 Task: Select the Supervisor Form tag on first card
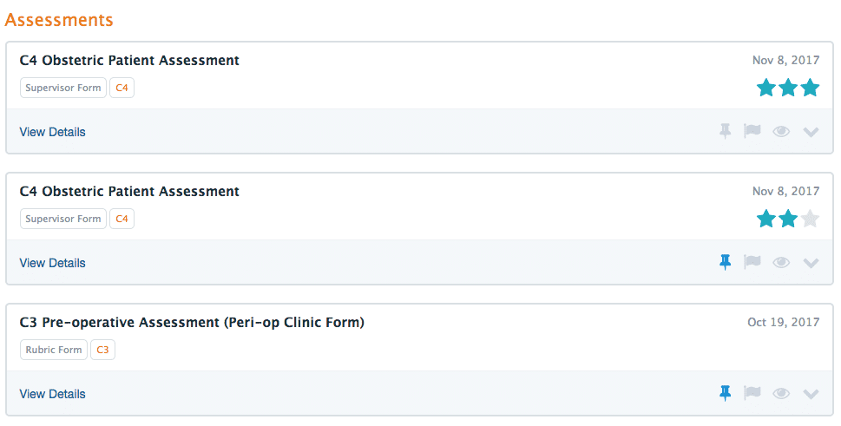click(63, 88)
